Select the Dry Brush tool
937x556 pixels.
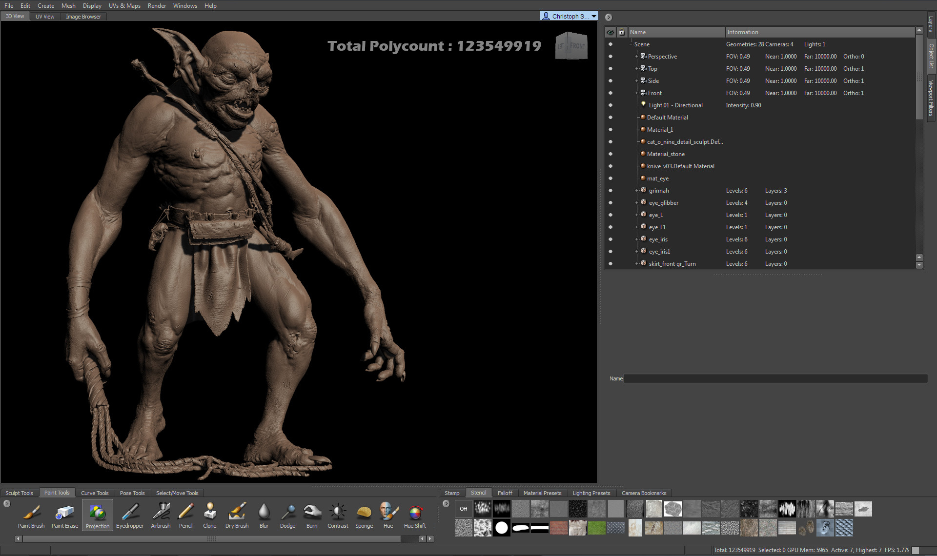pyautogui.click(x=237, y=516)
